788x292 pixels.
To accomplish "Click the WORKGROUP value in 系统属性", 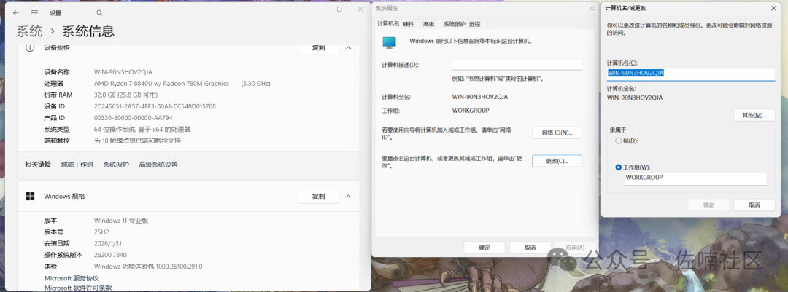I will 471,111.
